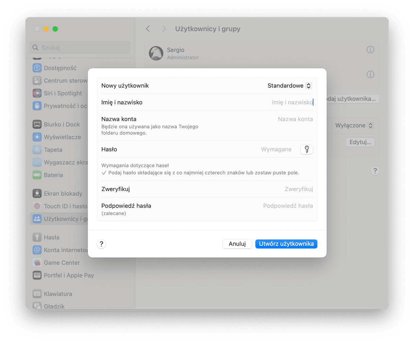The height and width of the screenshot is (342, 414).
Task: Open the Wyłączone dropdown
Action: (354, 125)
